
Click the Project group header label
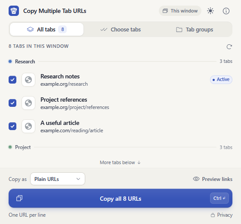click(x=23, y=147)
